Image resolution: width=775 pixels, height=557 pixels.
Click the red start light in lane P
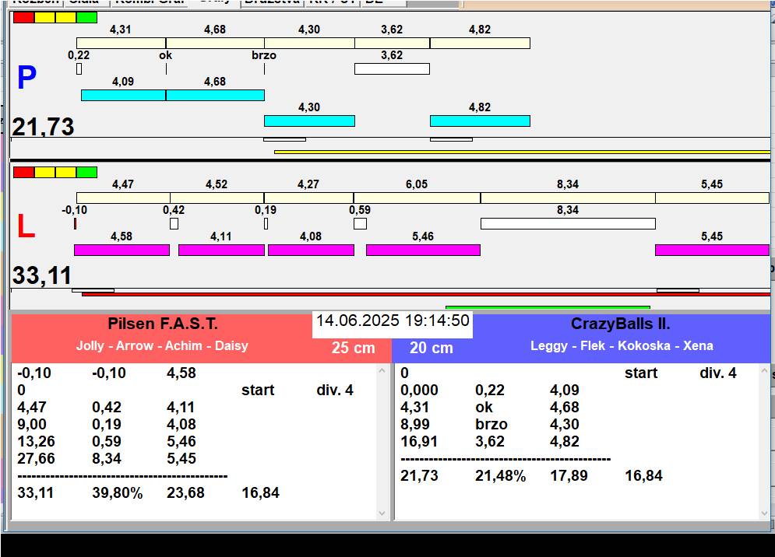tap(23, 17)
